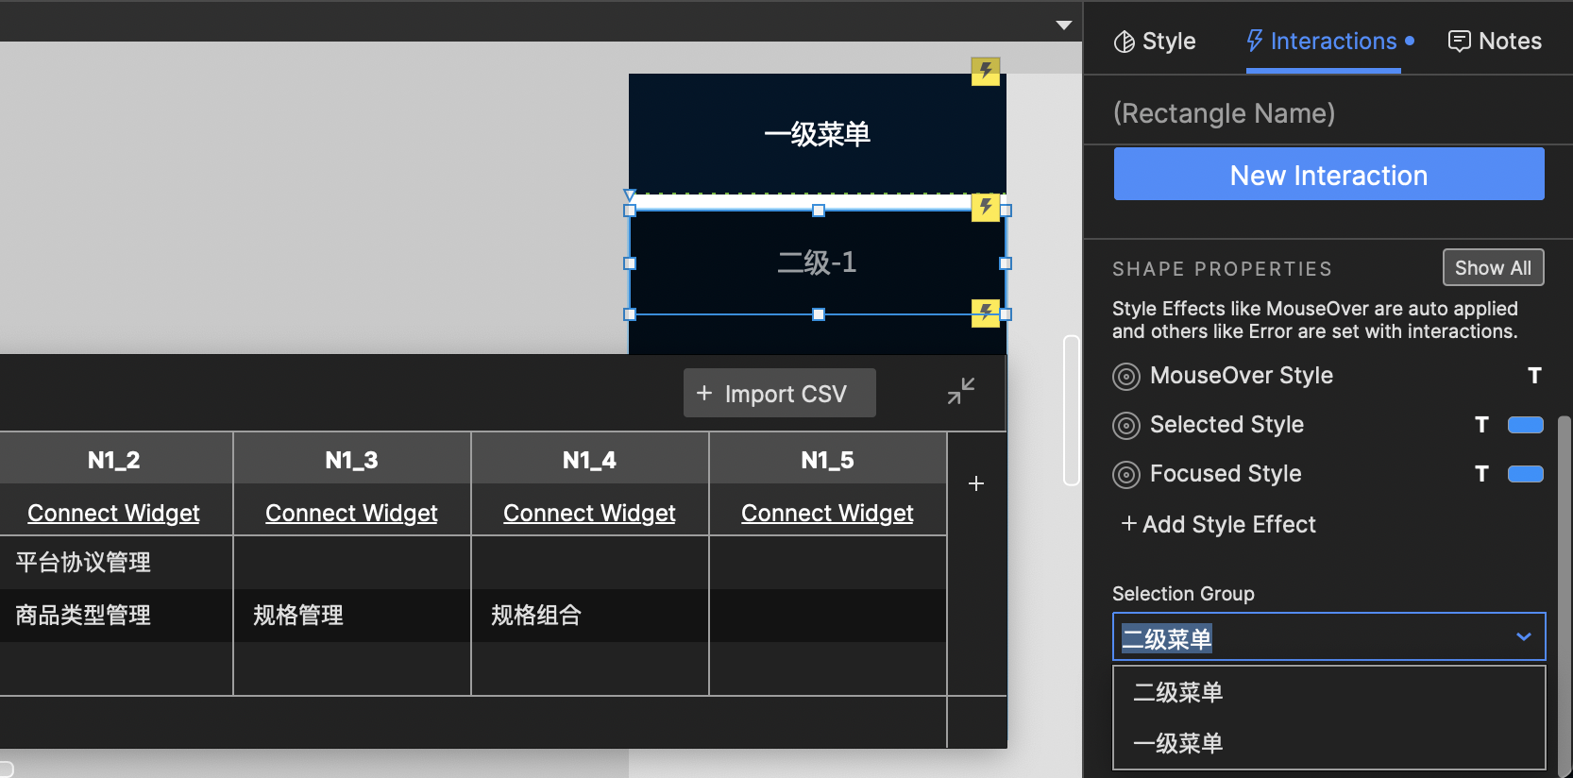Click the canvas vertical scrollbar
1573x778 pixels.
(1072, 411)
